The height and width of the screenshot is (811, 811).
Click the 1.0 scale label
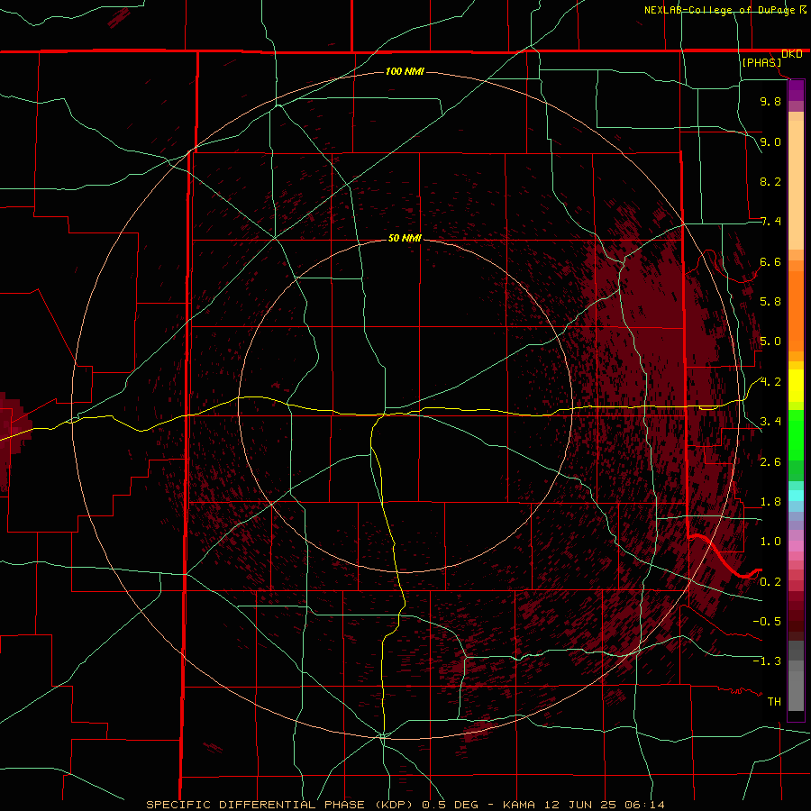pos(770,542)
